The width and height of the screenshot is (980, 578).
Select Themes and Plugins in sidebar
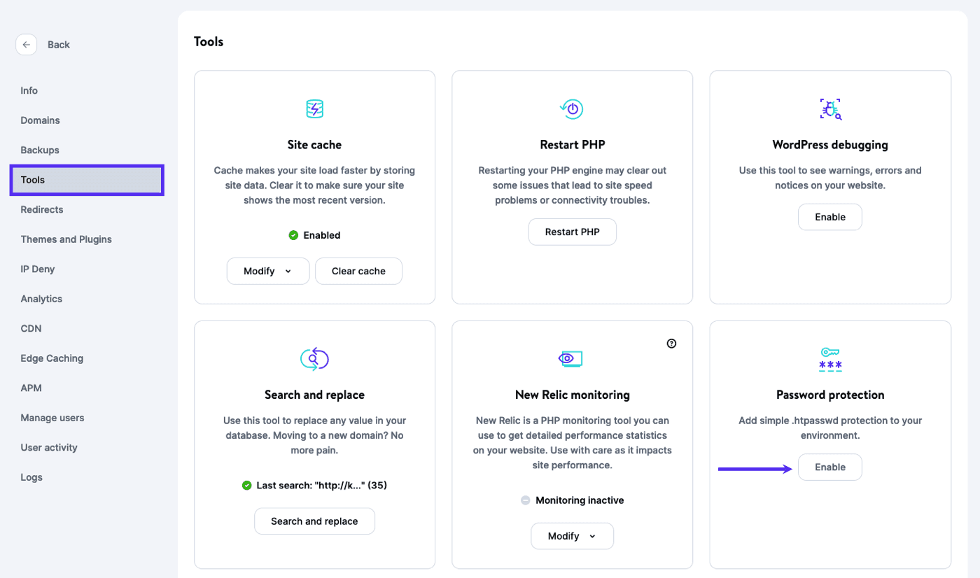click(x=66, y=239)
